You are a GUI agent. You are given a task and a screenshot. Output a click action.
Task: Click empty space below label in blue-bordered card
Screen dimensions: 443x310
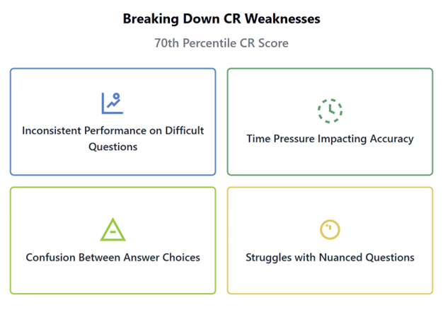click(113, 163)
